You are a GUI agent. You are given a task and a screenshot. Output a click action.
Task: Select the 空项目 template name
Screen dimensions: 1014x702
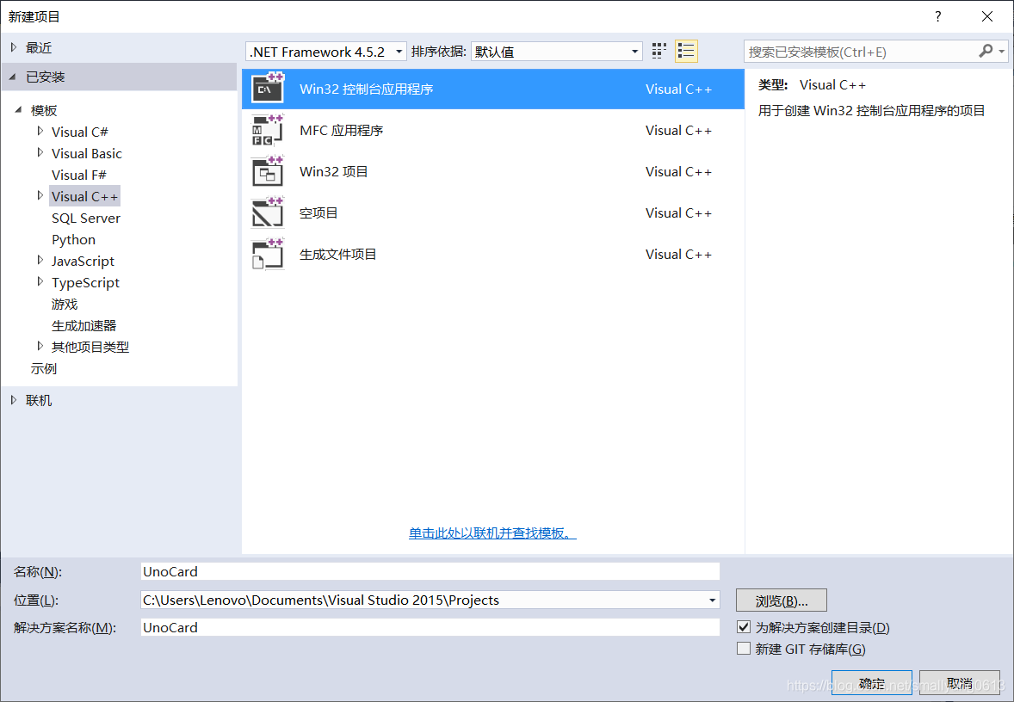pos(318,213)
